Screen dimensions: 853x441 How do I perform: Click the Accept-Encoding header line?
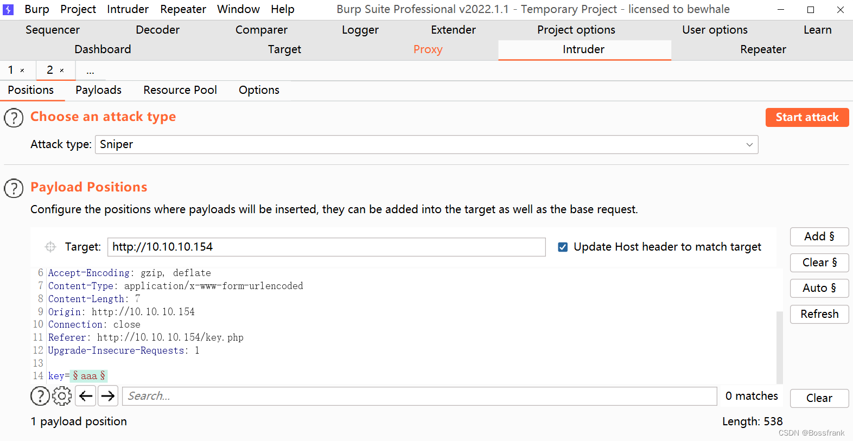130,273
